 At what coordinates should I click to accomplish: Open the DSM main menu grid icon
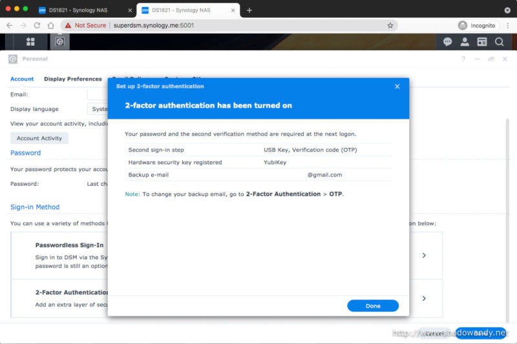[30, 42]
